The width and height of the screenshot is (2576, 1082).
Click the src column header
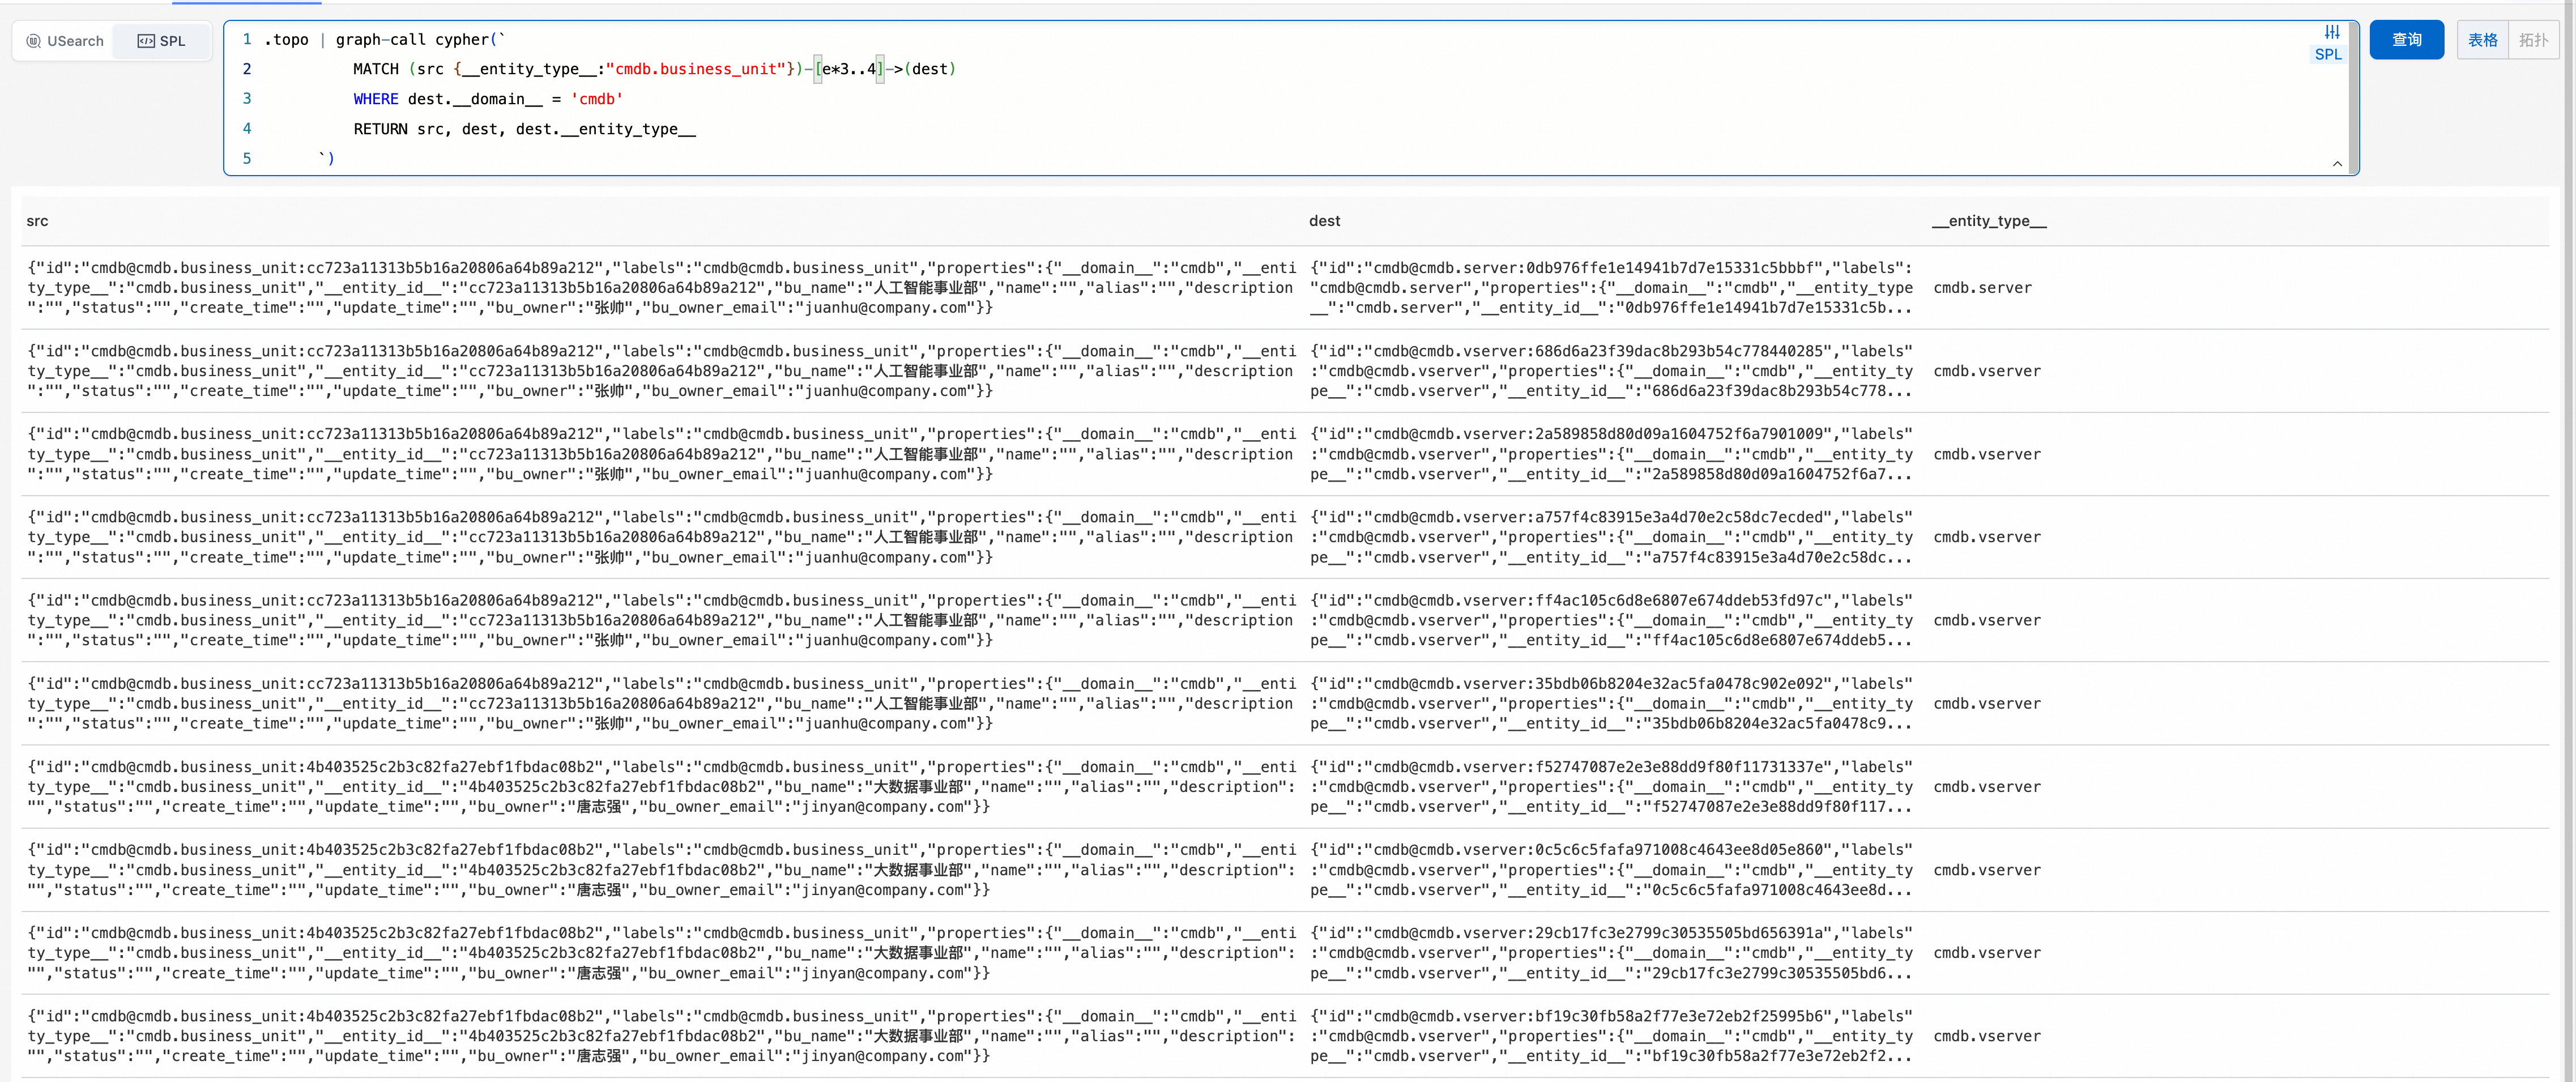click(37, 221)
